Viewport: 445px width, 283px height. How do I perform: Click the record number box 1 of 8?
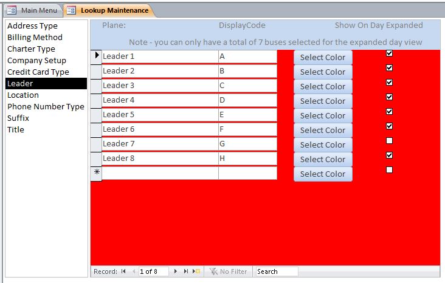(154, 271)
